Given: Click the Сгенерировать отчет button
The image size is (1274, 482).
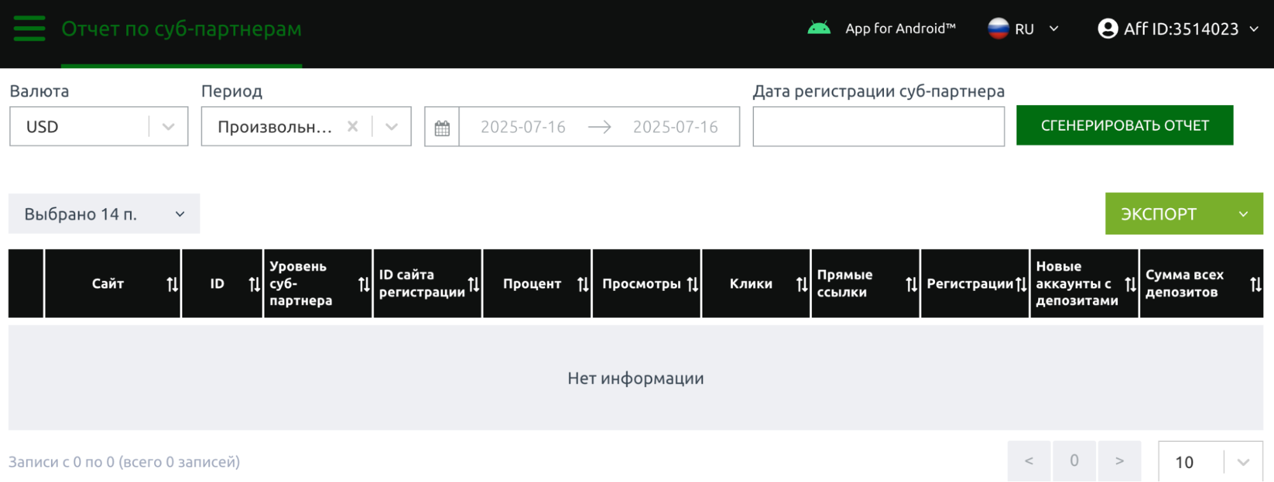Looking at the screenshot, I should click(x=1124, y=125).
